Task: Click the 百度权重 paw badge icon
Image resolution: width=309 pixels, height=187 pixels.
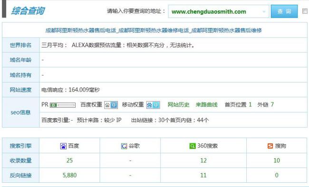Action: tap(111, 105)
